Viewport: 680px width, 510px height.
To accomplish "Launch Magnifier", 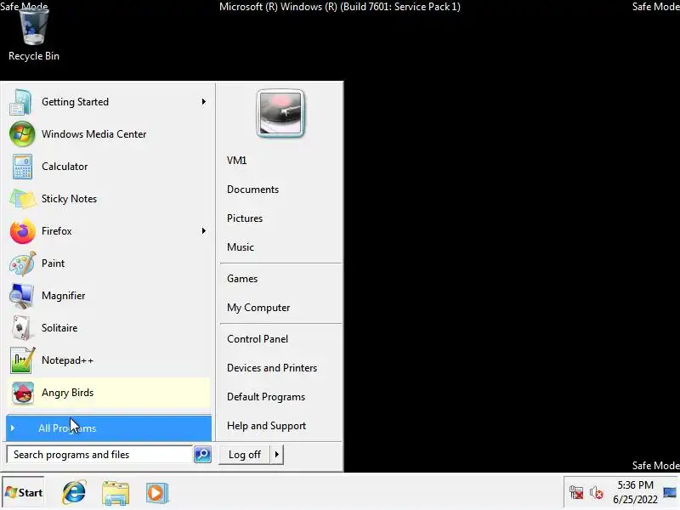I will (109, 296).
